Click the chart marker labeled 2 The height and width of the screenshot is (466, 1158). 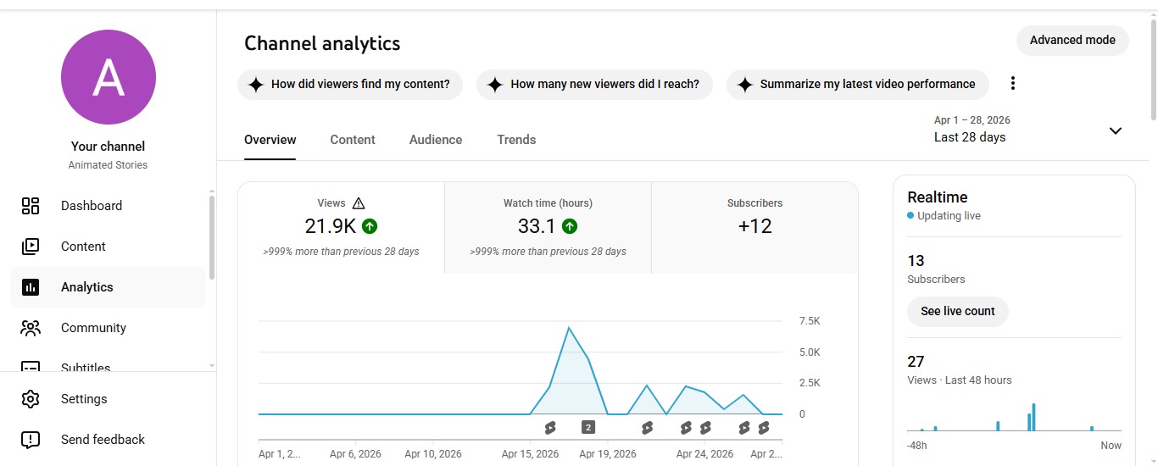click(x=588, y=427)
